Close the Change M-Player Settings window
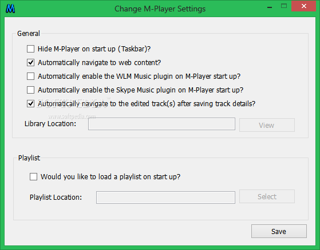This screenshot has width=320, height=250. (303, 6)
